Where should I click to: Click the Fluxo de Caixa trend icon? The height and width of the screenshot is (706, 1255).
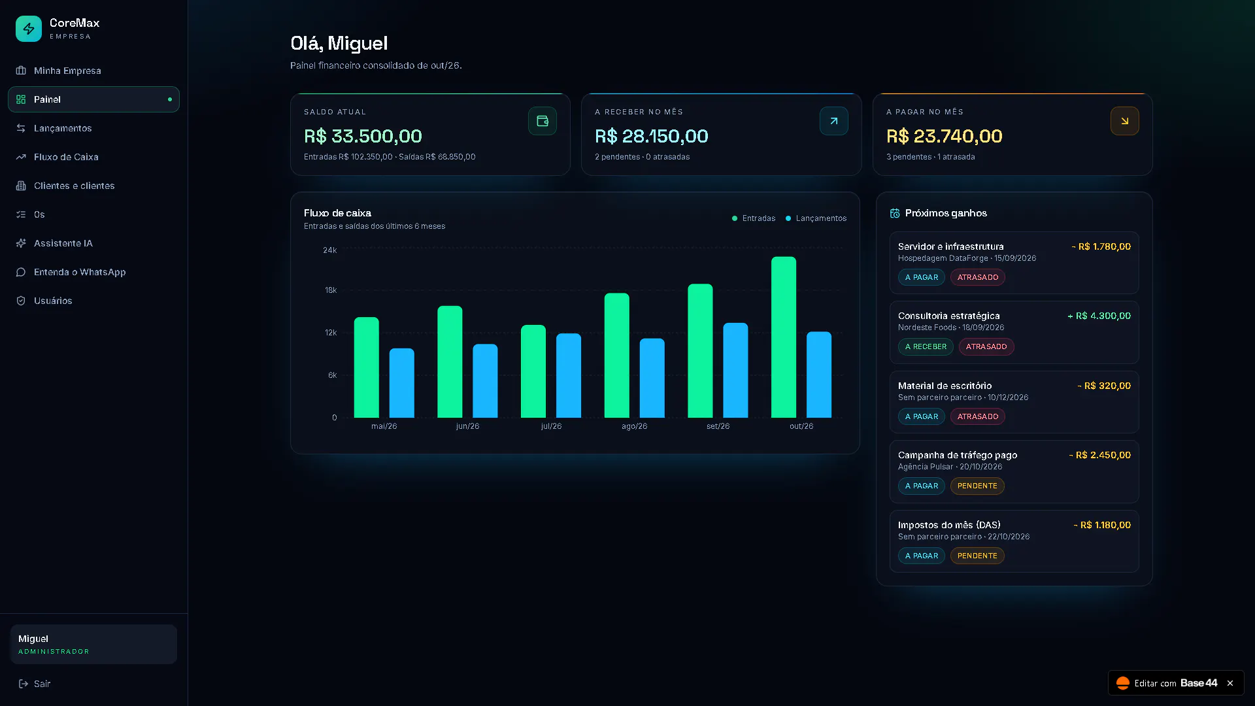click(x=21, y=157)
